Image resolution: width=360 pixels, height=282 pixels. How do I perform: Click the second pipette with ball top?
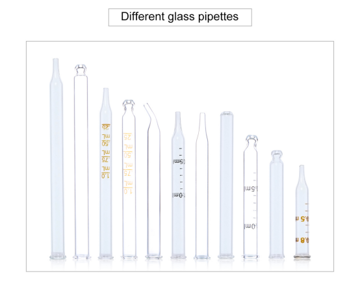click(81, 162)
